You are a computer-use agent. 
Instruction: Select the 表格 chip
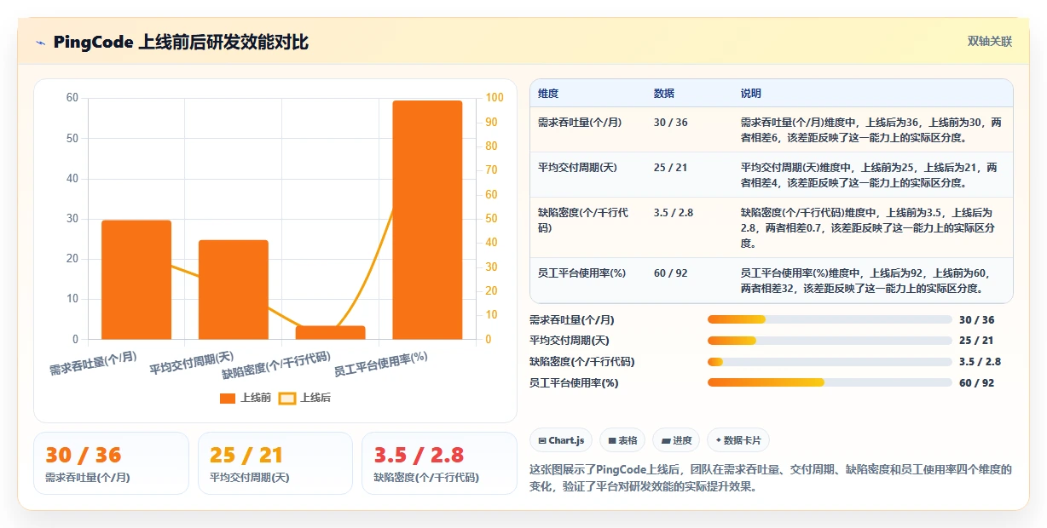[x=622, y=440]
